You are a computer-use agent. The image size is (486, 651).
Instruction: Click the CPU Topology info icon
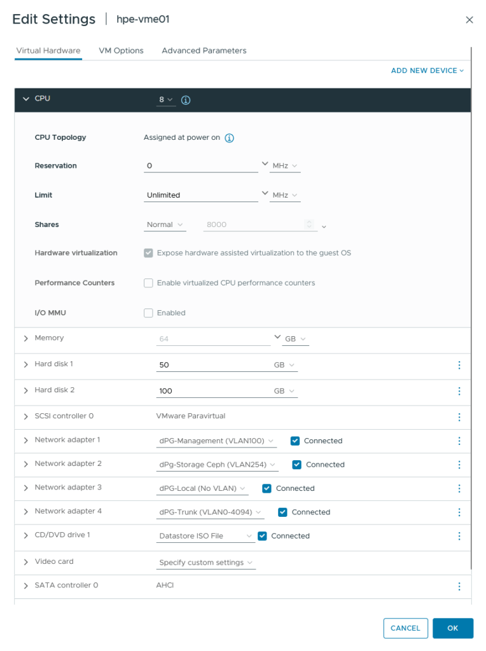click(230, 138)
